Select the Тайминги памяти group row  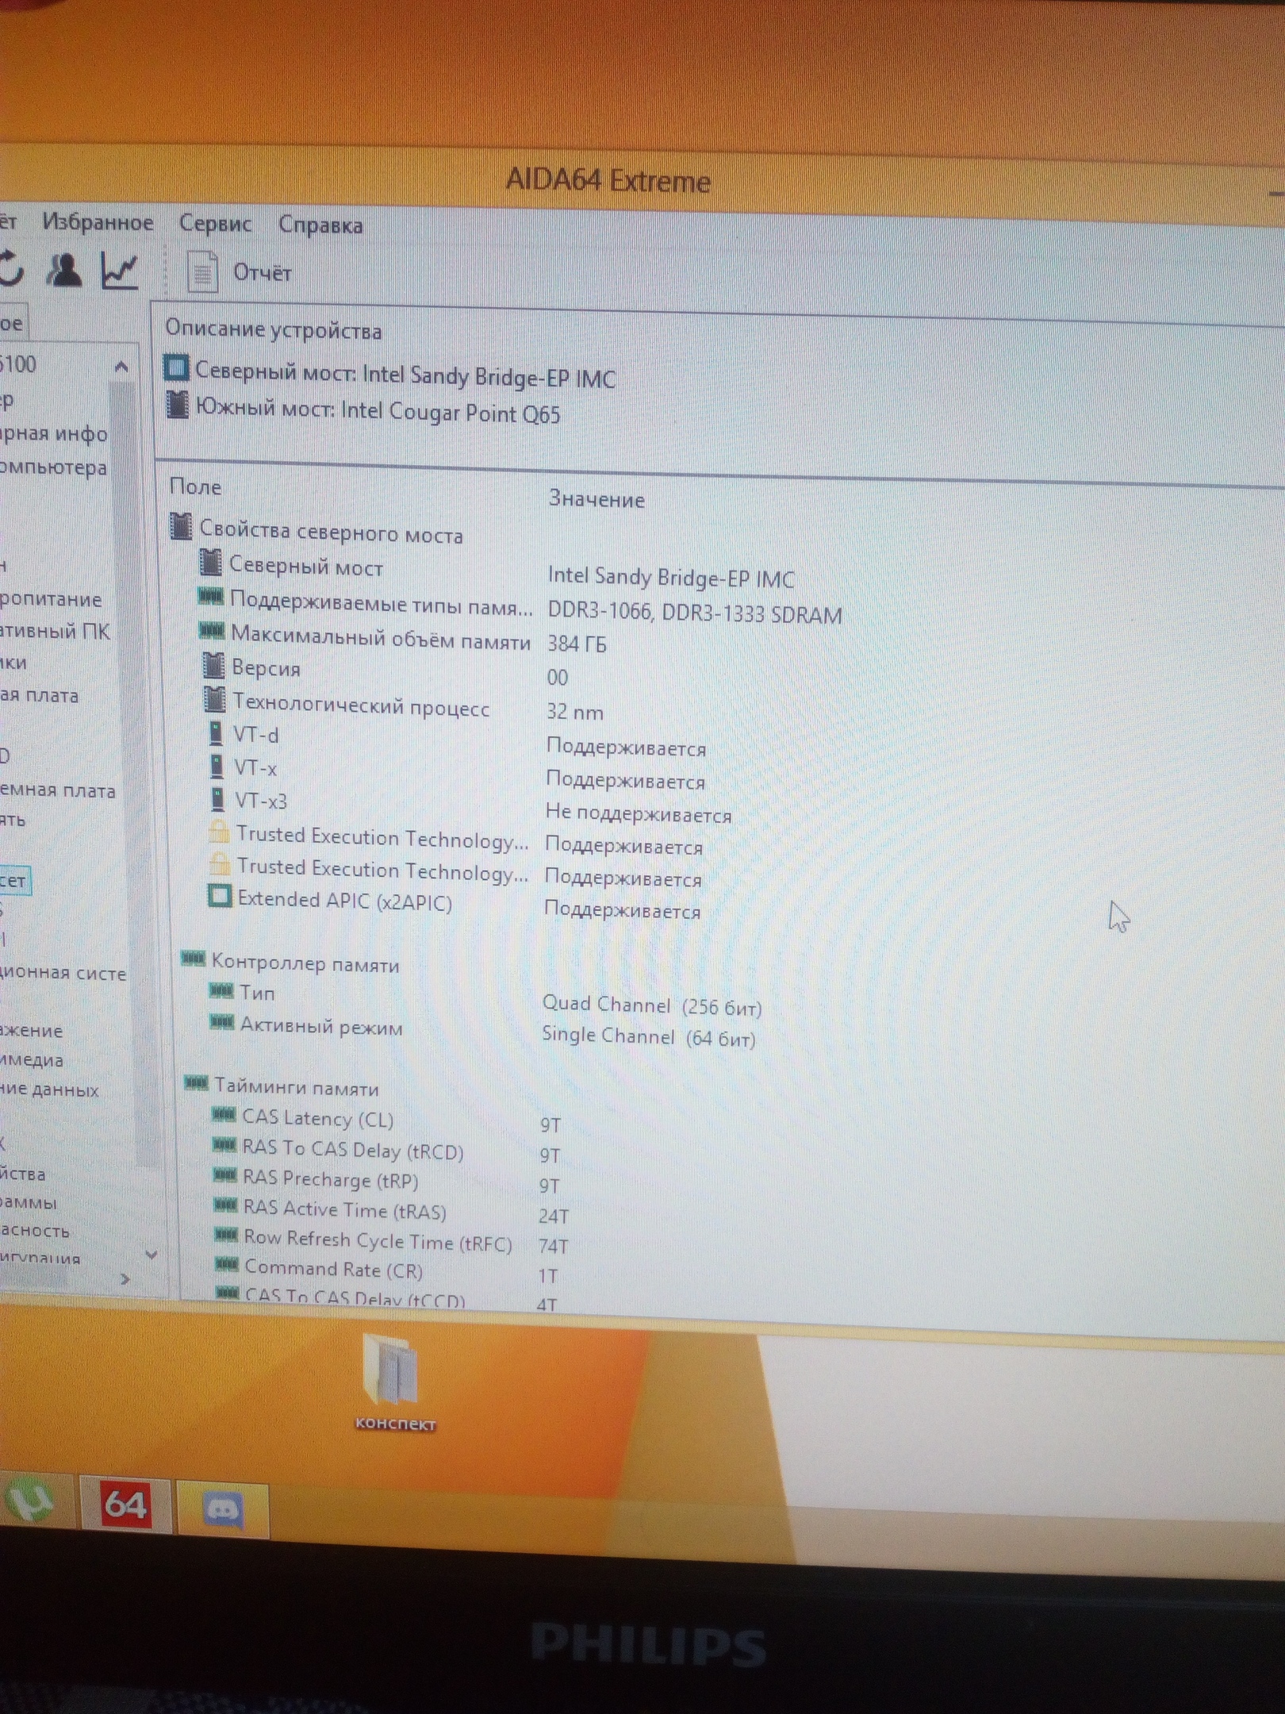[x=282, y=1086]
